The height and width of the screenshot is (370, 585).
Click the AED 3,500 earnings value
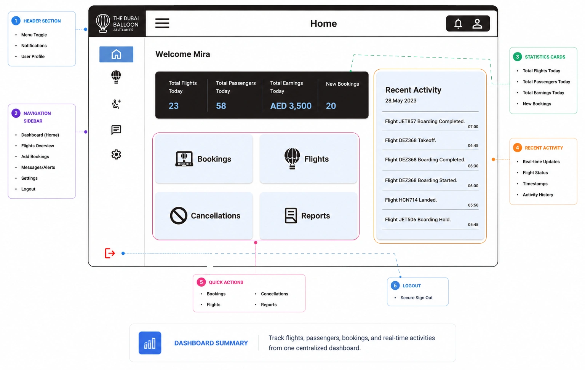tap(291, 106)
